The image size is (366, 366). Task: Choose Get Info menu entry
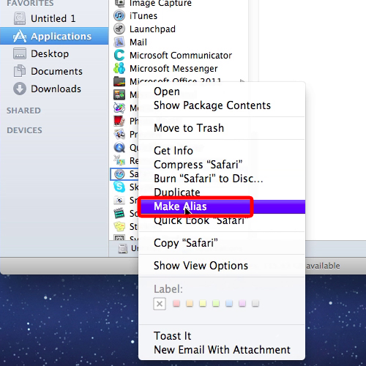(x=222, y=151)
